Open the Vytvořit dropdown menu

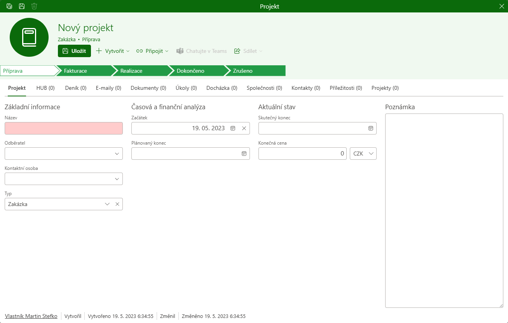pyautogui.click(x=113, y=51)
